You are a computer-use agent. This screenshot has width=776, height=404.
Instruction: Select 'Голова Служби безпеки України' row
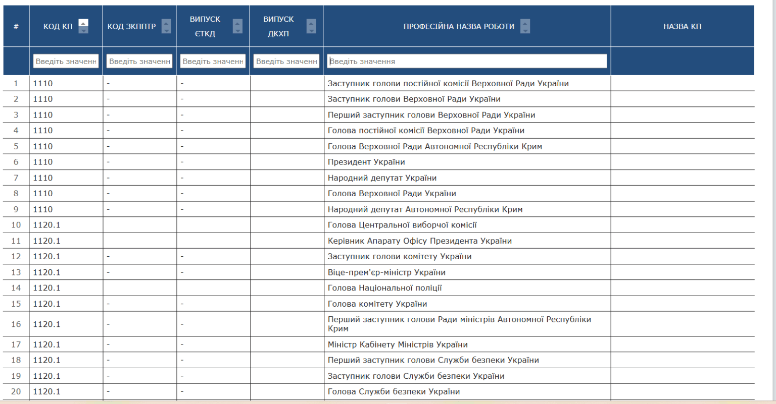pyautogui.click(x=394, y=391)
